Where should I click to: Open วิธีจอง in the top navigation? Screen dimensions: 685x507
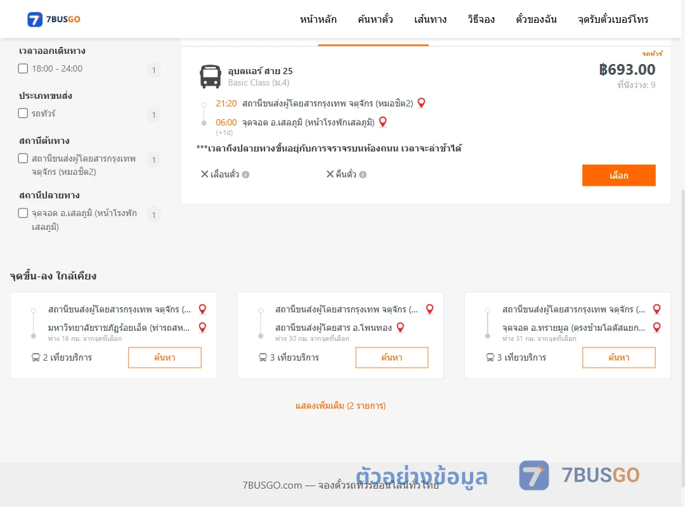click(x=481, y=19)
